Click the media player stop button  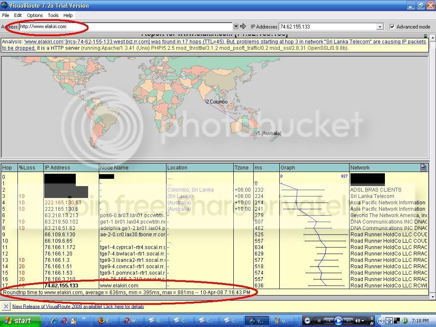pyautogui.click(x=319, y=321)
